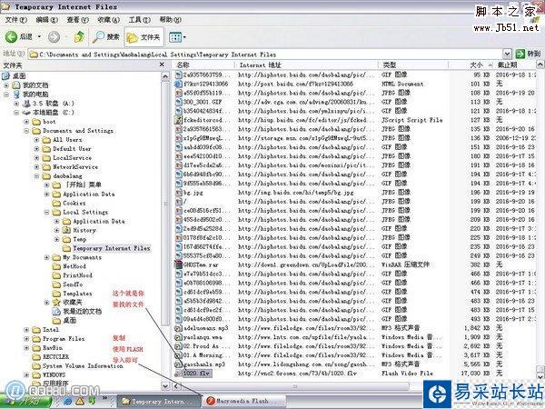The height and width of the screenshot is (409, 545).
Task: Open the address bar dropdown arrow
Action: (x=507, y=54)
